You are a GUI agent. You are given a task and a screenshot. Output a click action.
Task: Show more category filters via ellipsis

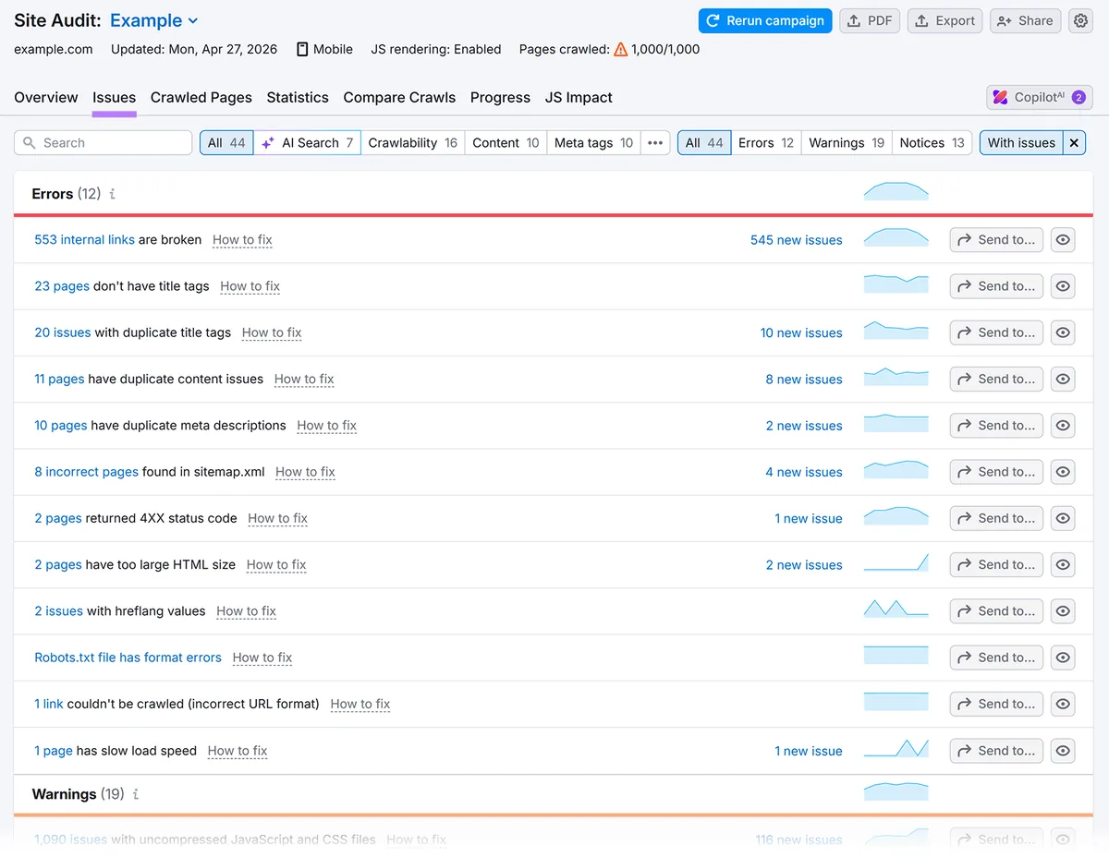coord(655,142)
